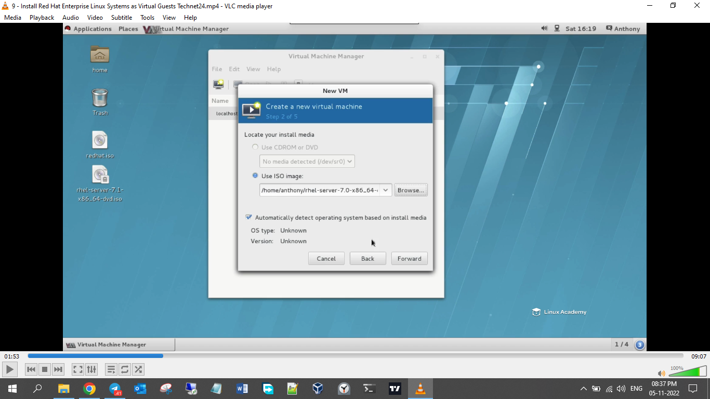Click Cancel in New VM dialog
This screenshot has width=710, height=399.
tap(326, 259)
